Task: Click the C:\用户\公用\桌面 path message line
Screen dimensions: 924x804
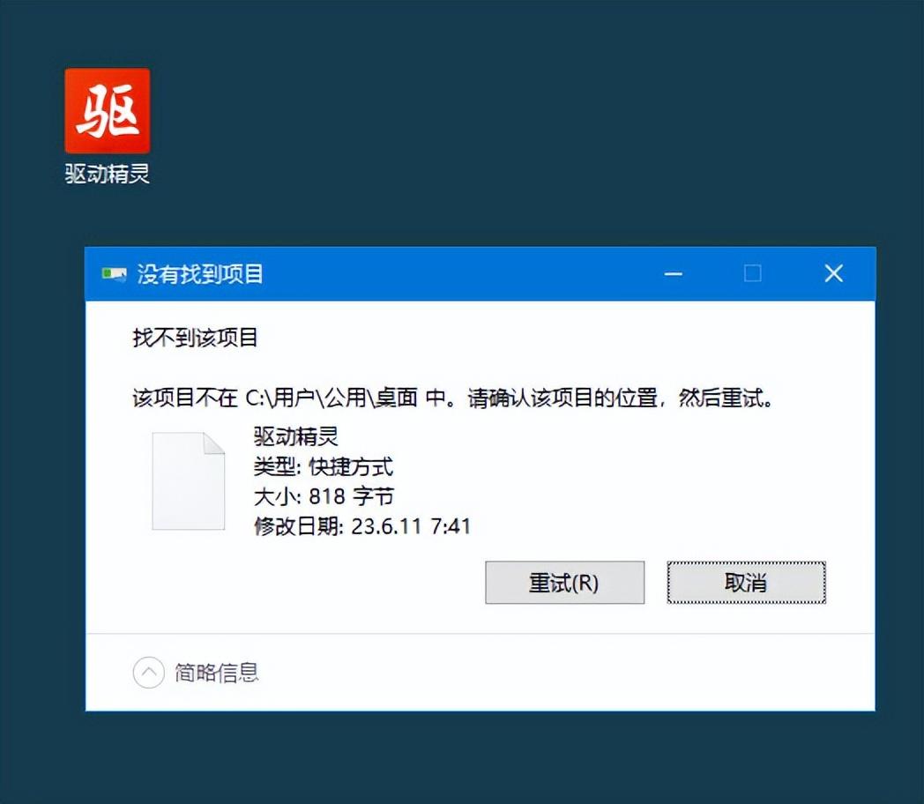Action: pyautogui.click(x=452, y=398)
